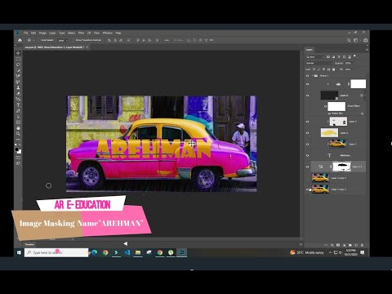The image size is (392, 294).
Task: Create a new group folder icon
Action: [350, 245]
